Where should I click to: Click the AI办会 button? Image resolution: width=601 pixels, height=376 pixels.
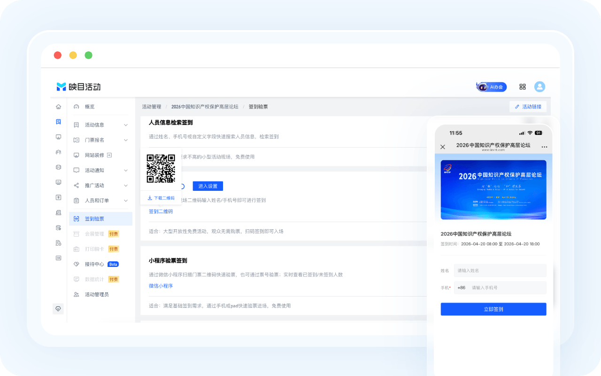pyautogui.click(x=492, y=87)
